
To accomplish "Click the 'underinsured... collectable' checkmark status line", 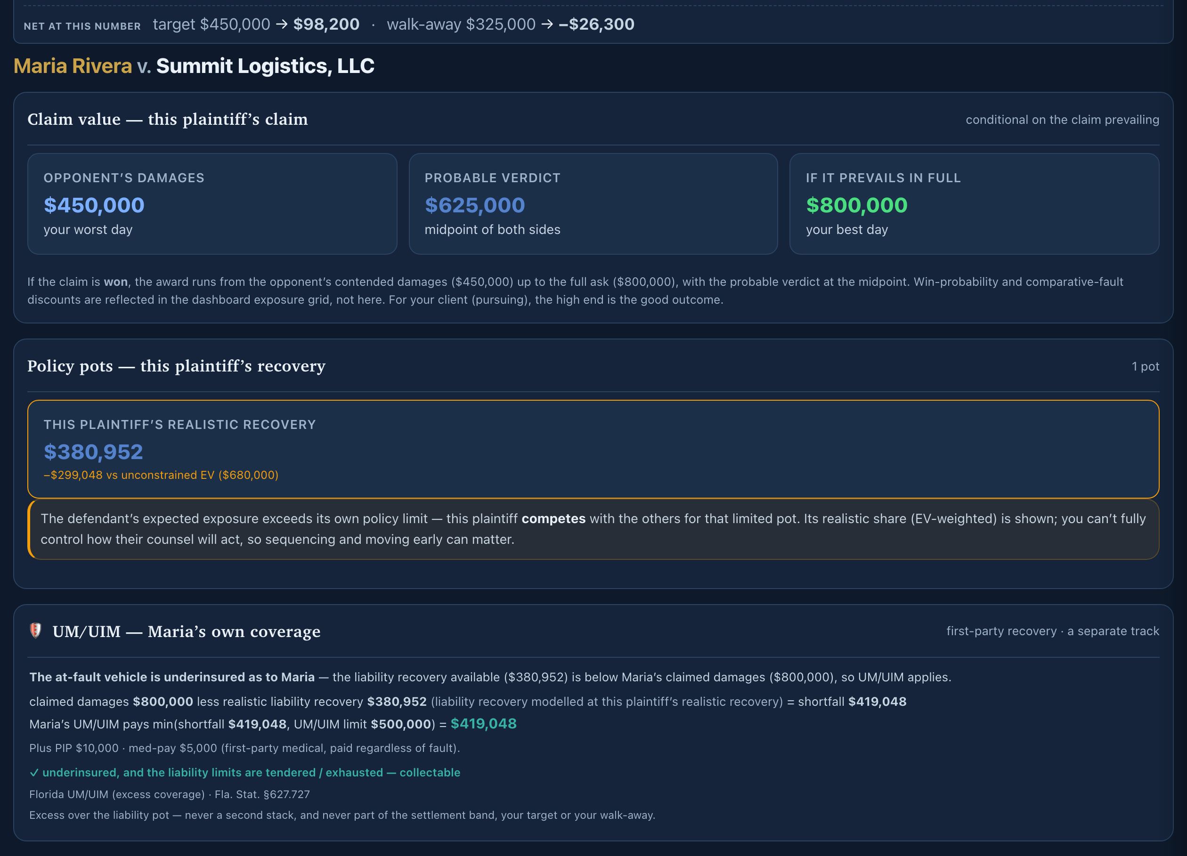I will [x=245, y=772].
